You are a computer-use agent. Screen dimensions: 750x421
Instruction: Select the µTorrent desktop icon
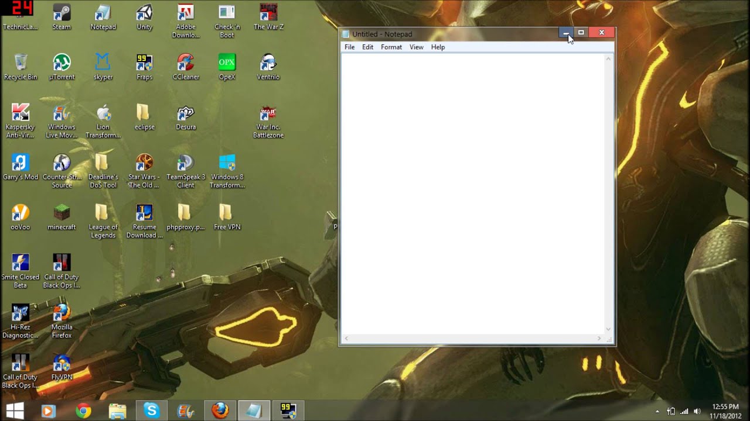point(62,67)
